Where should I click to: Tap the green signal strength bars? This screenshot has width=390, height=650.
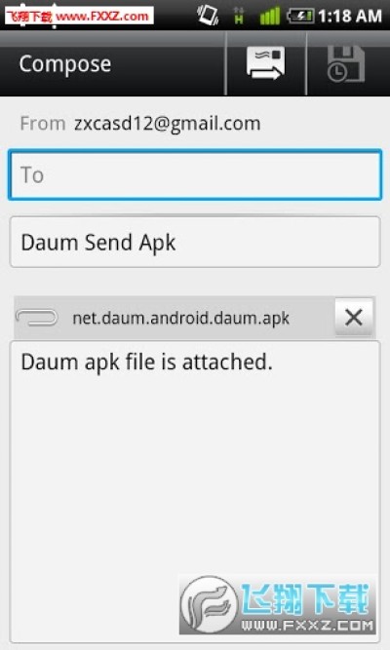pos(270,17)
